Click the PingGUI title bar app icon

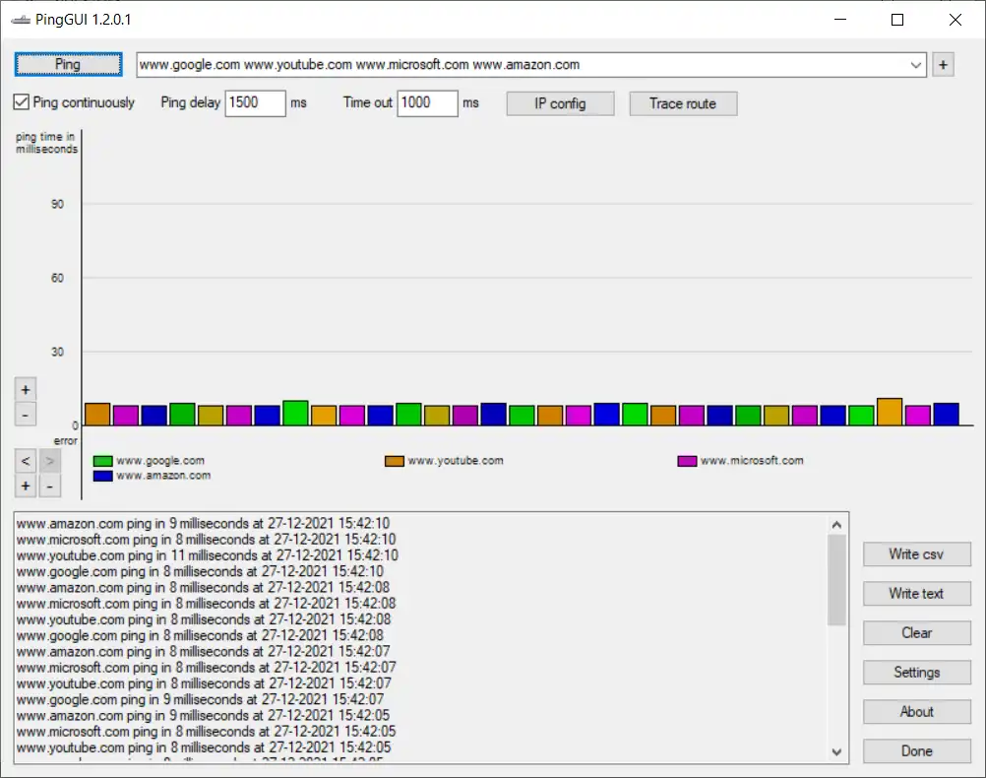(x=21, y=20)
